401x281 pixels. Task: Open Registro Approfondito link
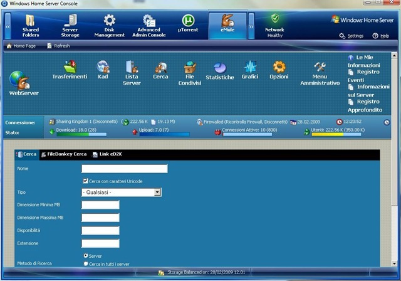tap(365, 106)
